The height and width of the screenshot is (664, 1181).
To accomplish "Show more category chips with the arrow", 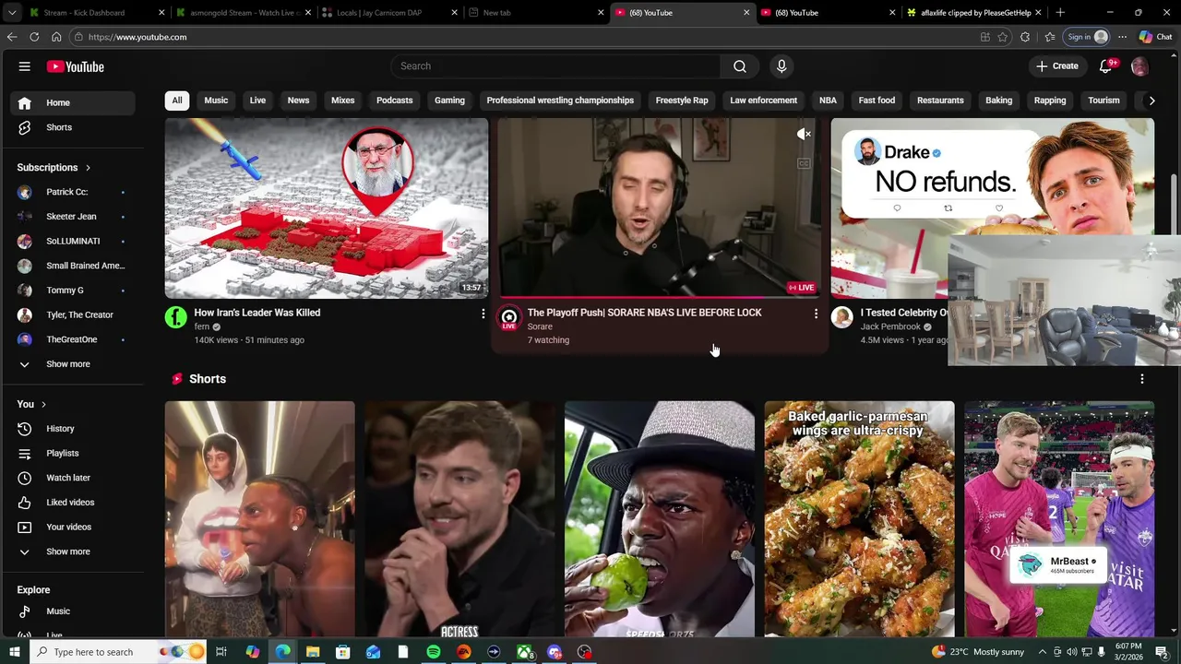I will tap(1151, 101).
